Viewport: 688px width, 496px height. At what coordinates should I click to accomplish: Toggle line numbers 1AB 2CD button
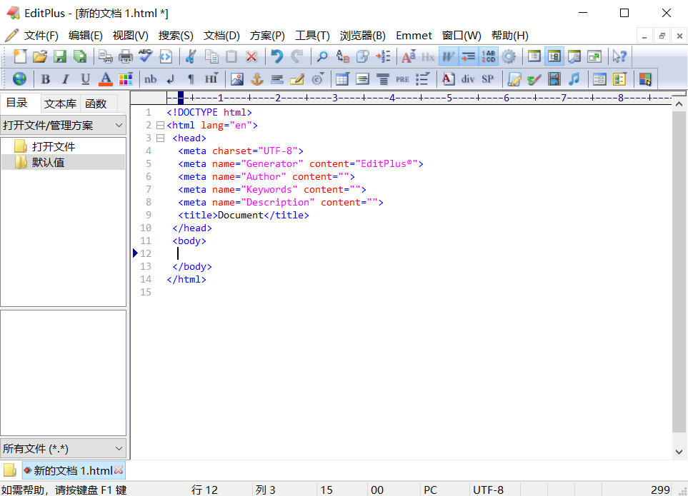tap(489, 56)
